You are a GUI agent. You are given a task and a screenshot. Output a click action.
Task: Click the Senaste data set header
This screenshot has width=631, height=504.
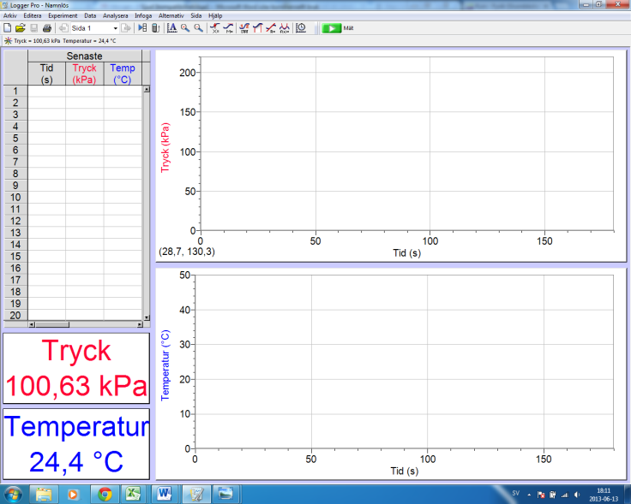pos(85,56)
